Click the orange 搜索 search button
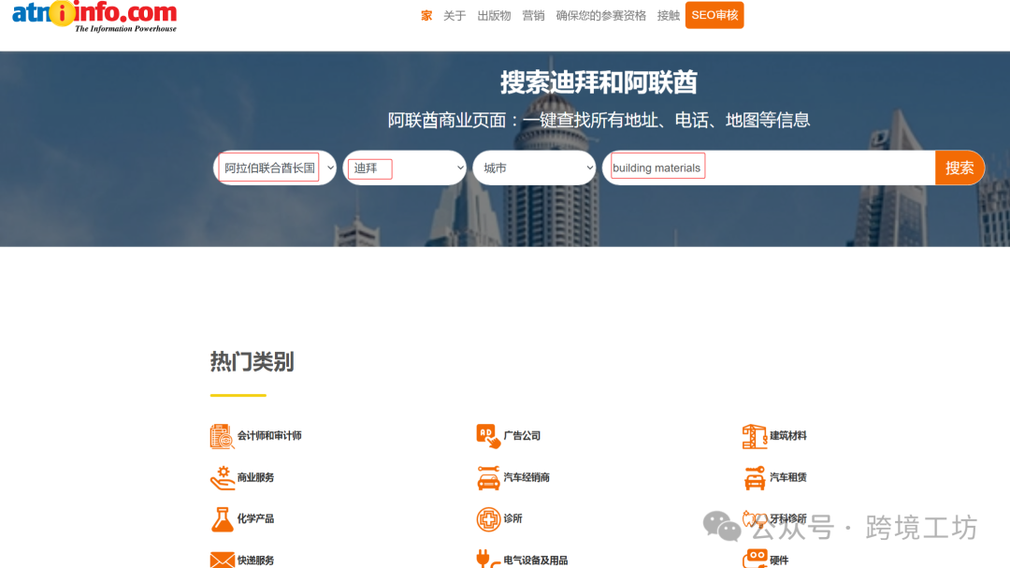Viewport: 1010px width, 568px height. (959, 167)
